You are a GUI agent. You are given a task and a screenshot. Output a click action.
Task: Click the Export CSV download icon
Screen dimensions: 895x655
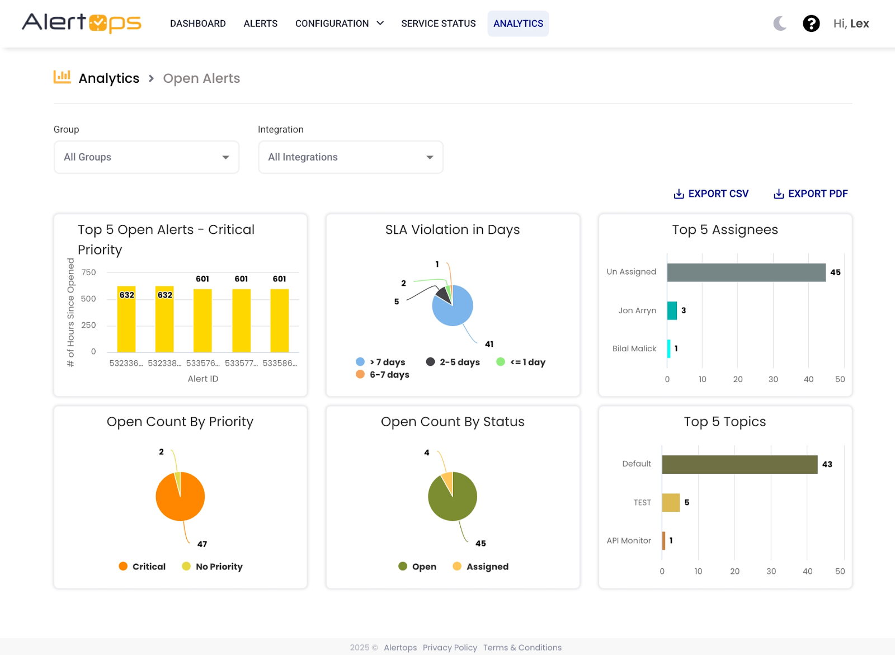click(x=679, y=194)
